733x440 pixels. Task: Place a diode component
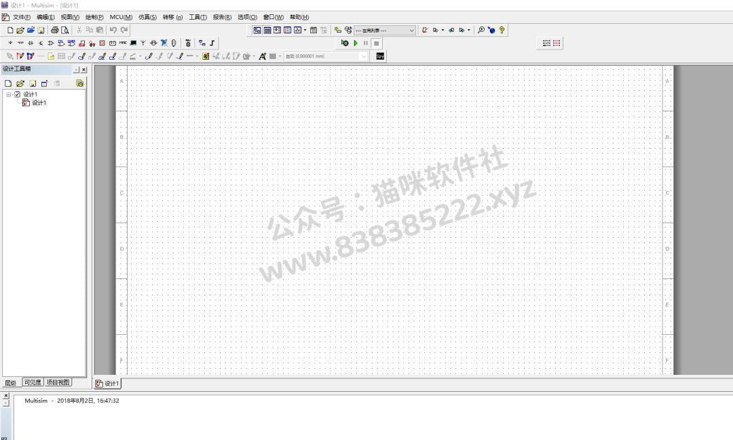[x=31, y=43]
